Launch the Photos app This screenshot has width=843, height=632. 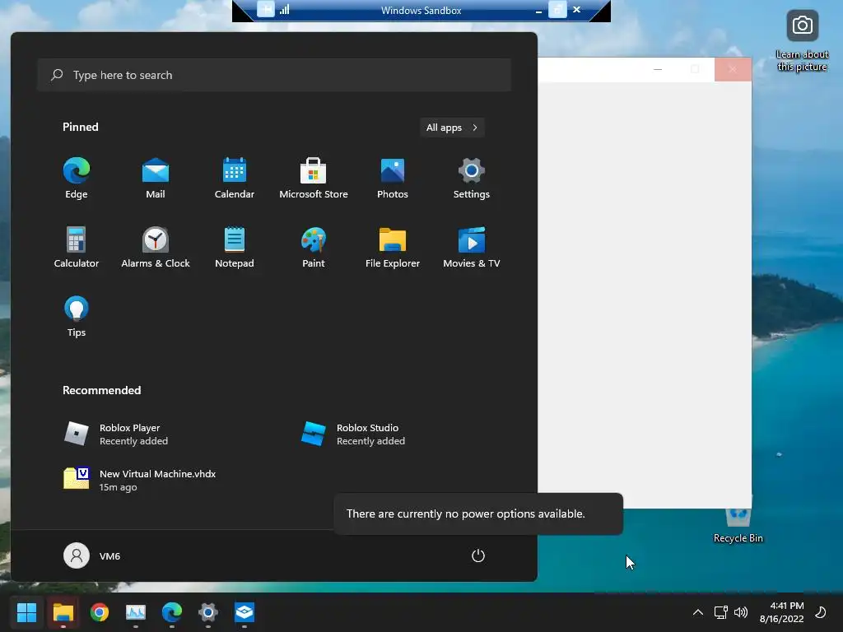pos(393,179)
